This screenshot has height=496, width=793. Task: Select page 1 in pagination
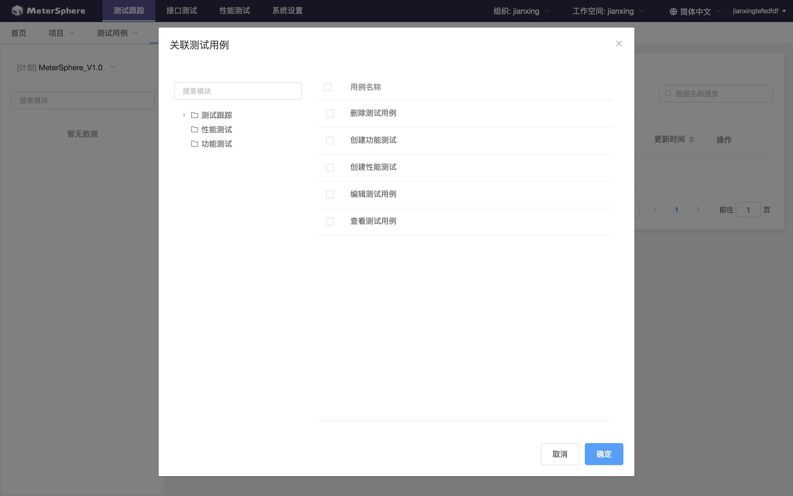point(676,209)
